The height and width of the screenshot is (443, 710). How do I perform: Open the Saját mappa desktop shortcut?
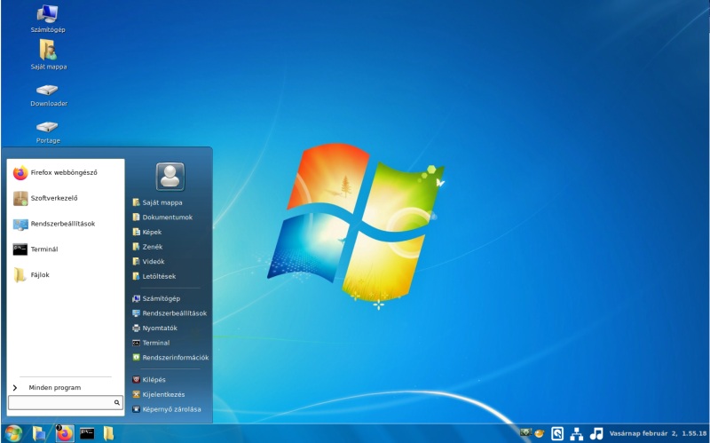48,54
